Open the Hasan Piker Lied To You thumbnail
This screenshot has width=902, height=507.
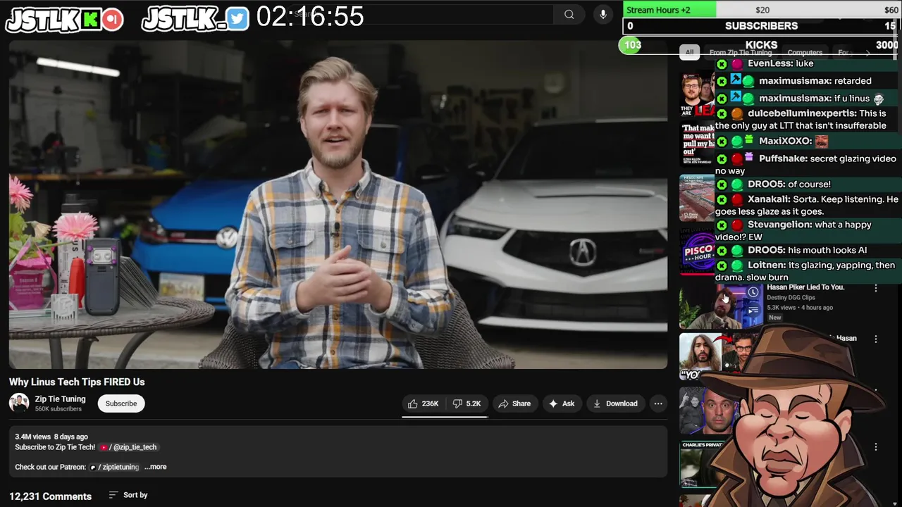(720, 306)
